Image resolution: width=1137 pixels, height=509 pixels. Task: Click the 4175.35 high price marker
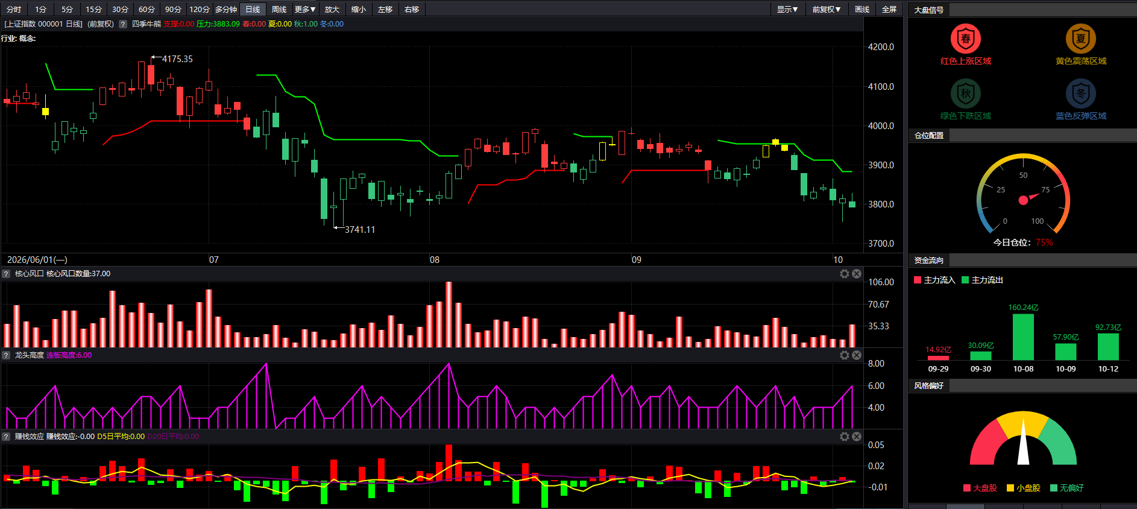(177, 59)
